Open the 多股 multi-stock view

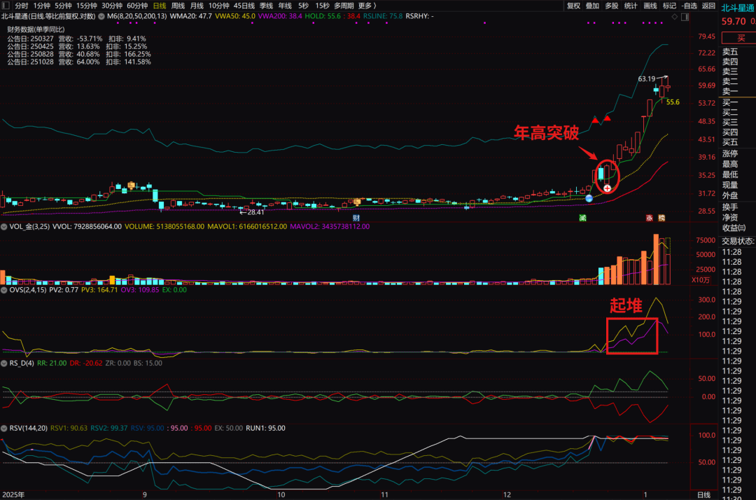tap(611, 6)
